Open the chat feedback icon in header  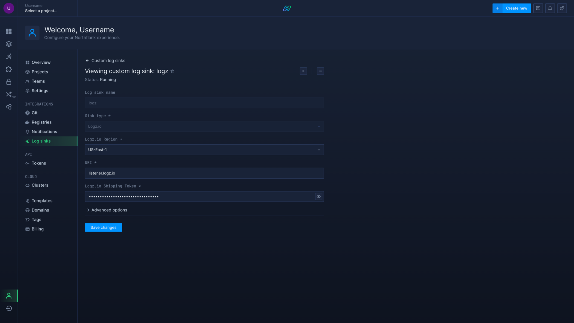538,8
